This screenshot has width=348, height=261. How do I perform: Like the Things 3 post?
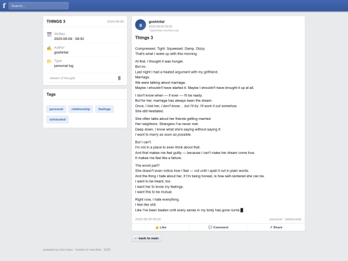pos(160,227)
